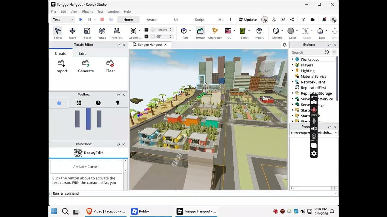This screenshot has width=387, height=217.
Task: Expand the Players tree node
Action: click(292, 65)
